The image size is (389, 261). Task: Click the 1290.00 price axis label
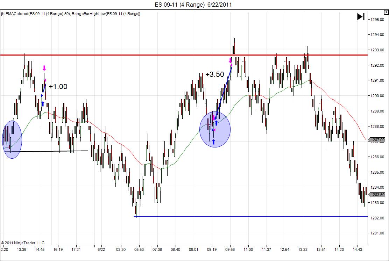[x=377, y=96]
